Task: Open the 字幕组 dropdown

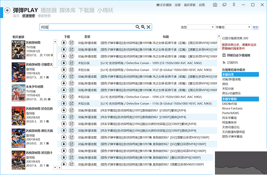Action: (238, 27)
